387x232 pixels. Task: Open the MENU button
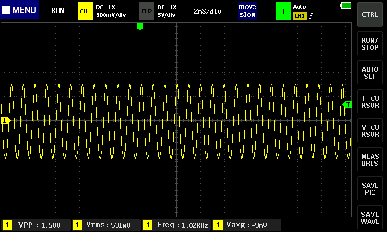[x=19, y=10]
